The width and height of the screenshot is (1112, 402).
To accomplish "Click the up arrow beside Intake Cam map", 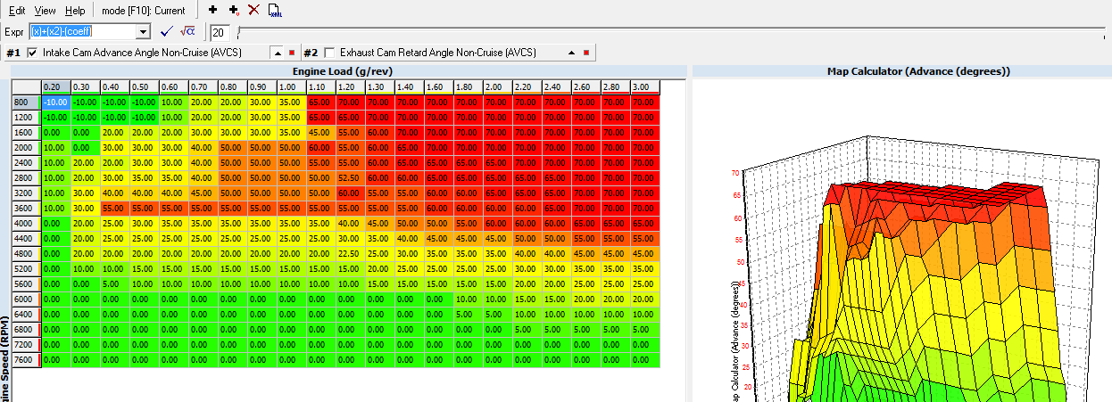I will 277,53.
